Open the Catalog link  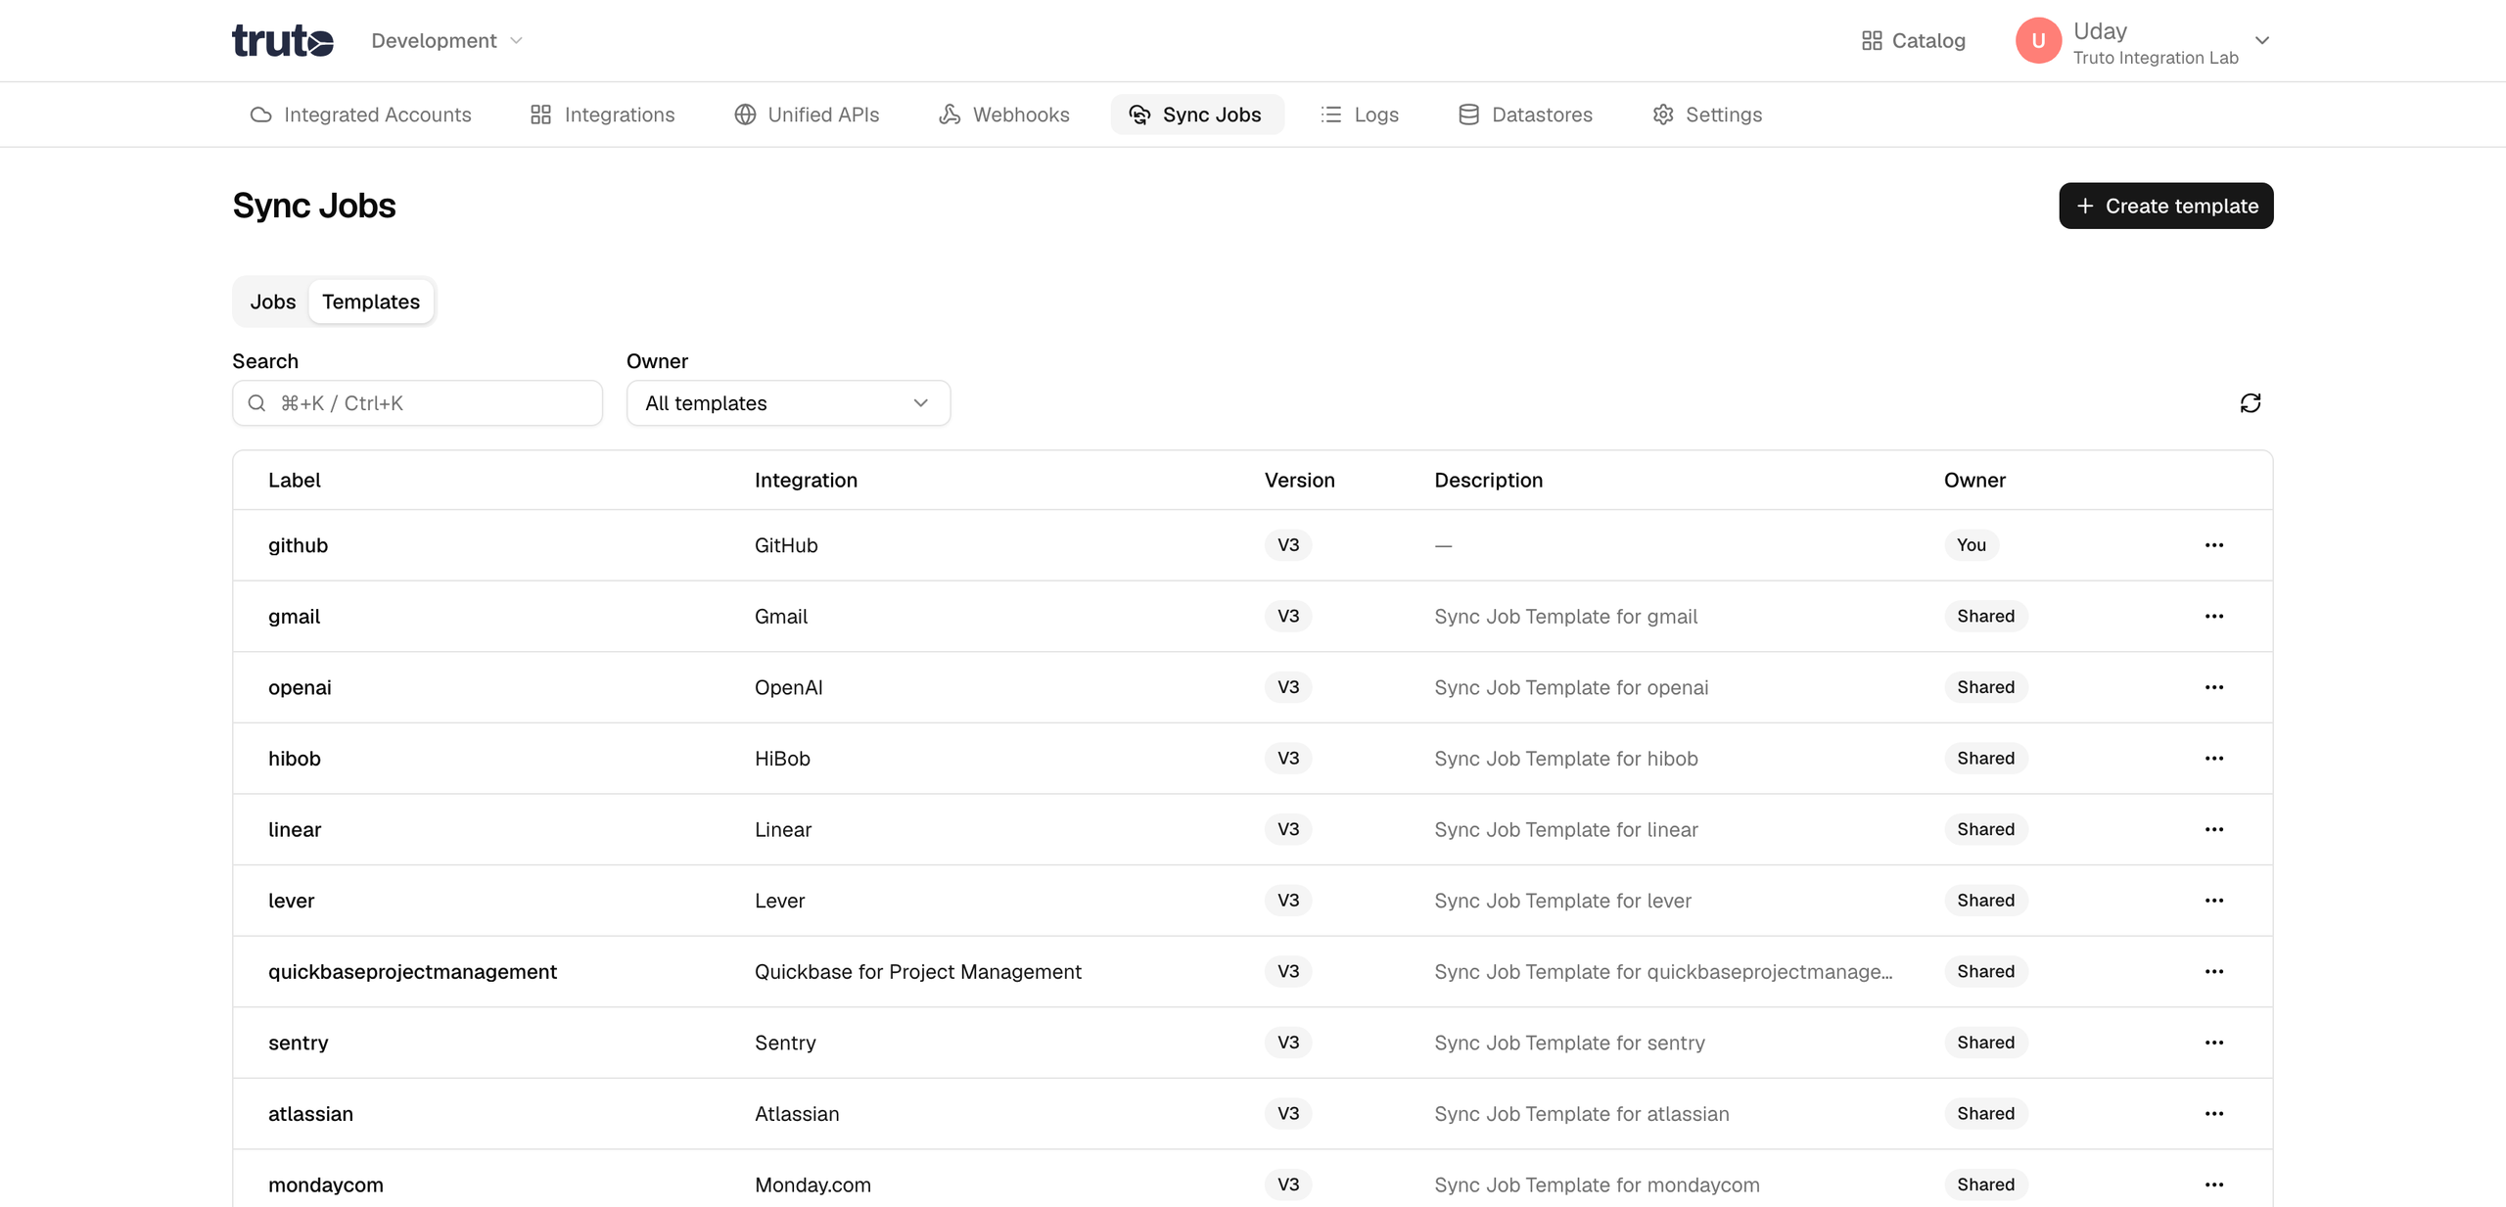(1913, 41)
